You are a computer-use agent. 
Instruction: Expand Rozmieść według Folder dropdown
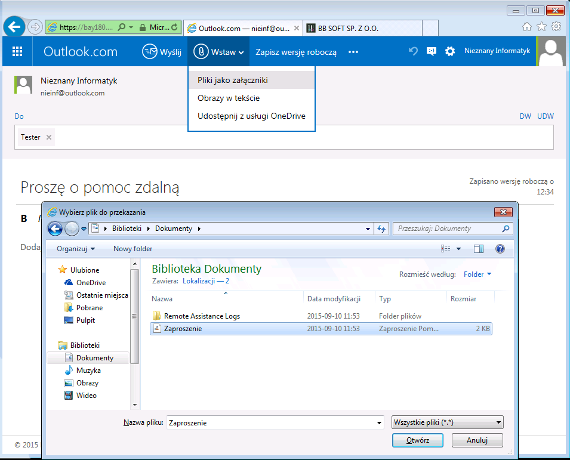pos(477,274)
